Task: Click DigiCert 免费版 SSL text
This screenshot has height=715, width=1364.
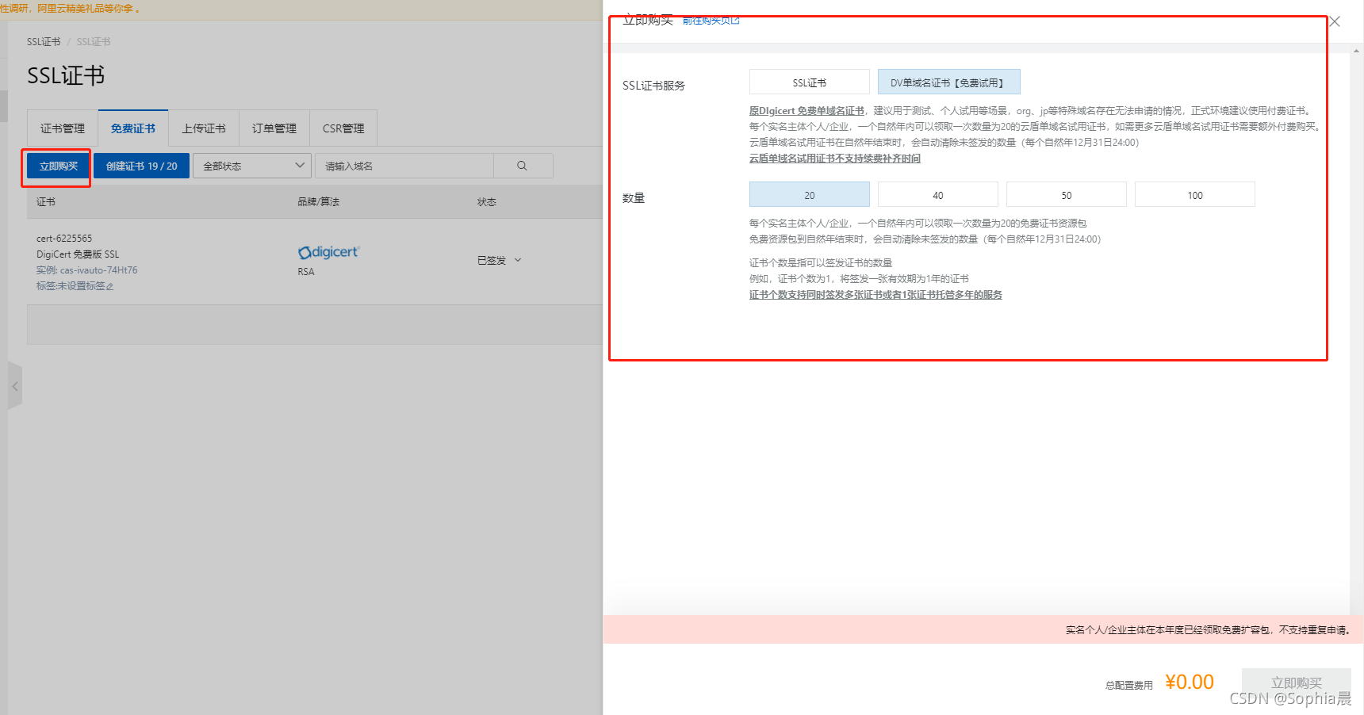Action: [78, 254]
